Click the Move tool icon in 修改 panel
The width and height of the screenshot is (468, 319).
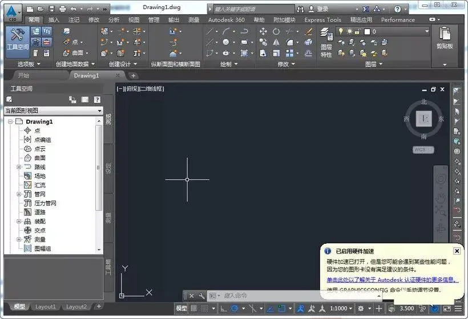pyautogui.click(x=263, y=31)
